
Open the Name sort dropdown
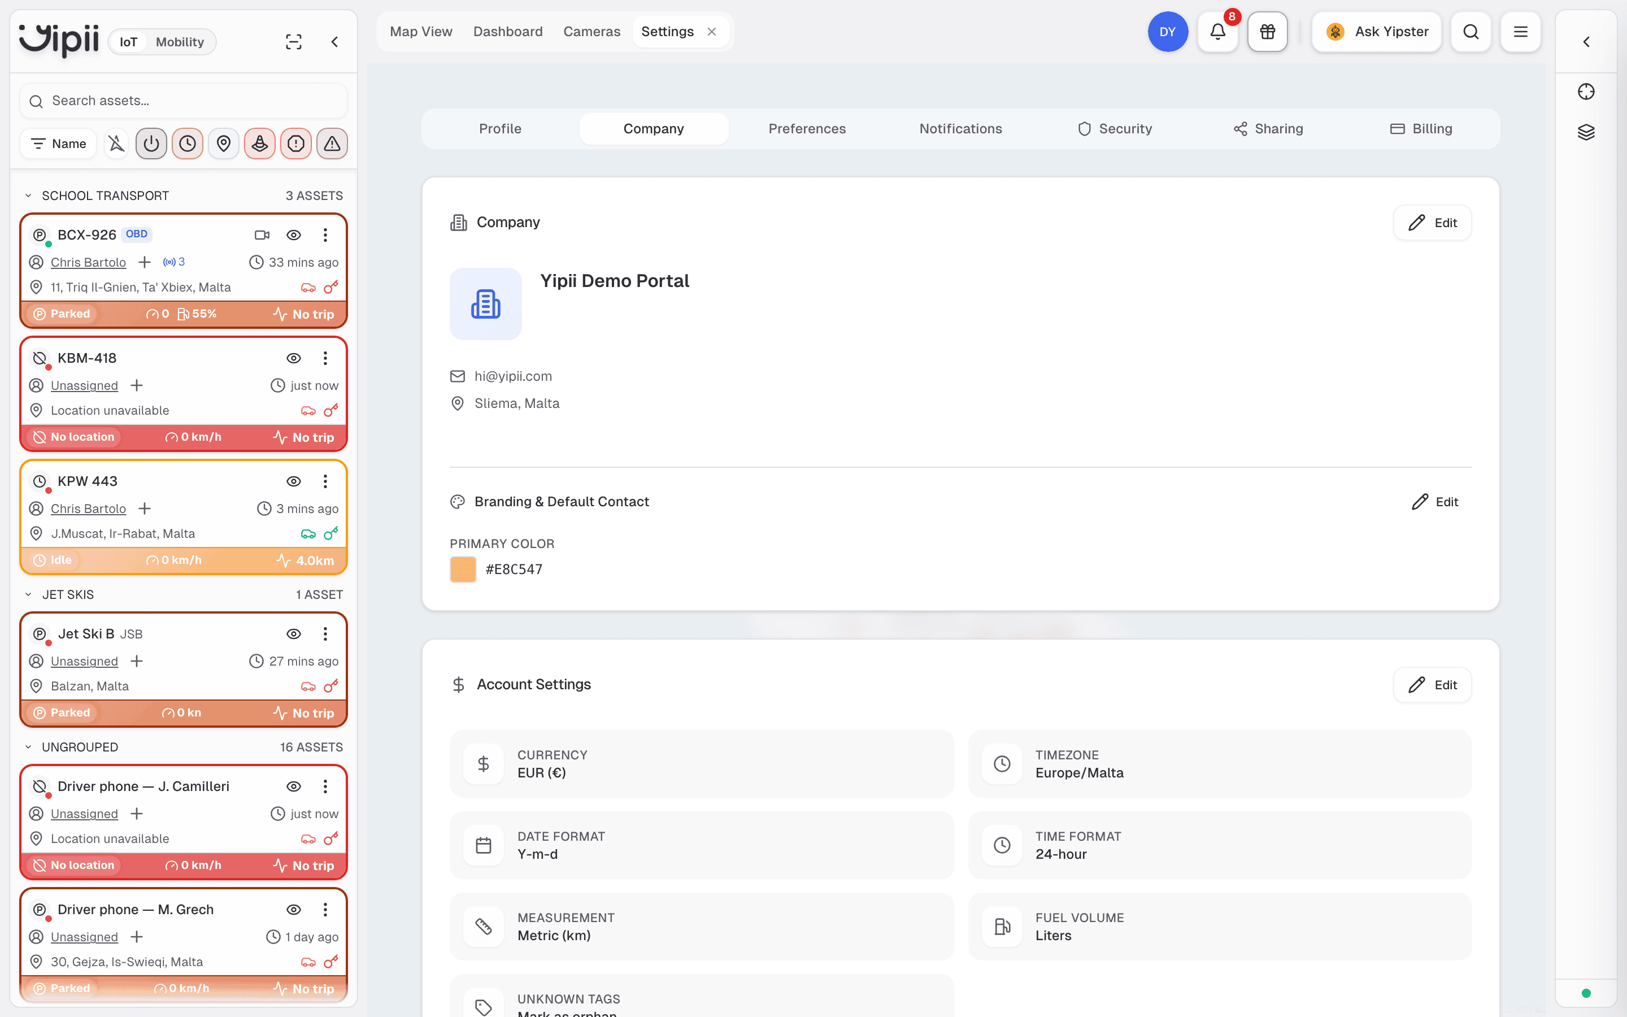pyautogui.click(x=59, y=144)
